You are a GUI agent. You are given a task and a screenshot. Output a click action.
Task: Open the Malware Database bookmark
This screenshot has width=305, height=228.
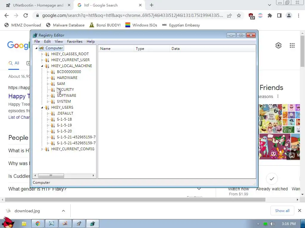point(65,25)
